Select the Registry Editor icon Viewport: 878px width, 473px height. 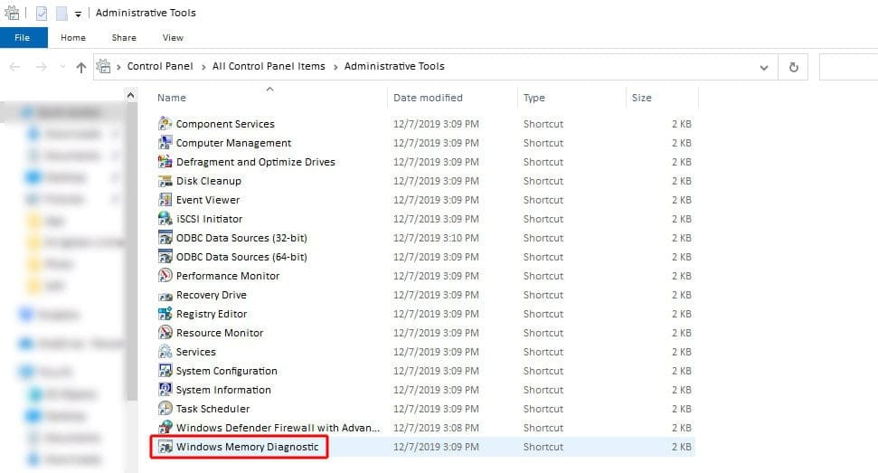tap(165, 314)
